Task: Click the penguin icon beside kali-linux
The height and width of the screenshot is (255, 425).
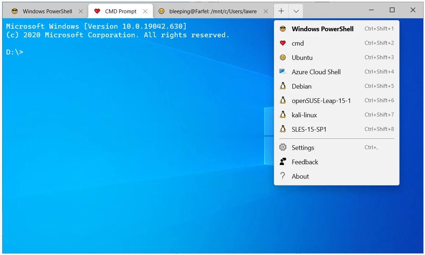Action: tap(283, 115)
